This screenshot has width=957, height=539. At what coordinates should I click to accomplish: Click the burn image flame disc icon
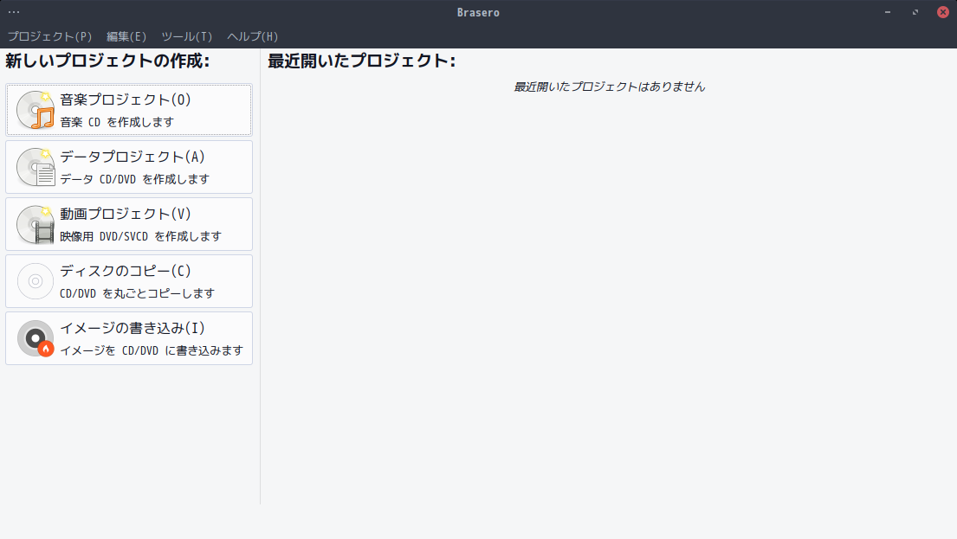pyautogui.click(x=36, y=338)
